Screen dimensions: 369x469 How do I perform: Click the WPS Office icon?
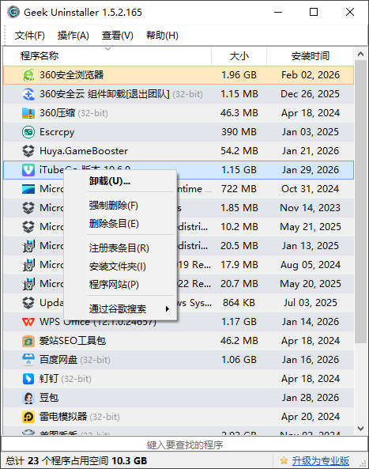pyautogui.click(x=28, y=322)
